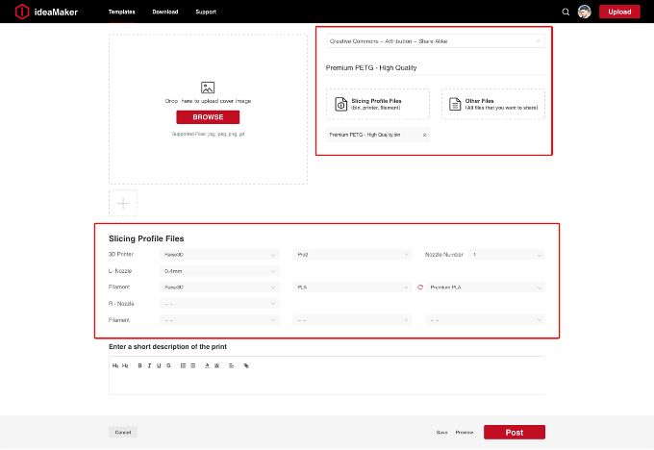The height and width of the screenshot is (450, 654).
Task: Click the cover image drop zone text
Action: [x=208, y=101]
